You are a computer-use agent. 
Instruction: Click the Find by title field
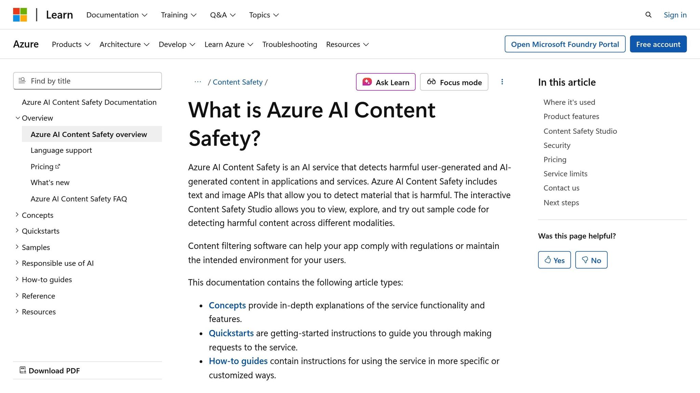87,81
